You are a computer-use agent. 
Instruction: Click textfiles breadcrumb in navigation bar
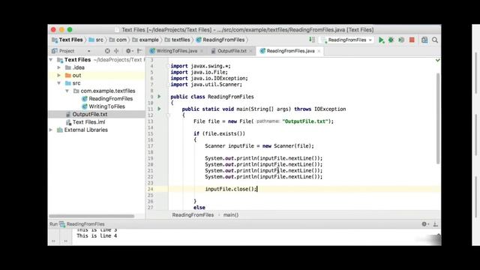tap(178, 40)
